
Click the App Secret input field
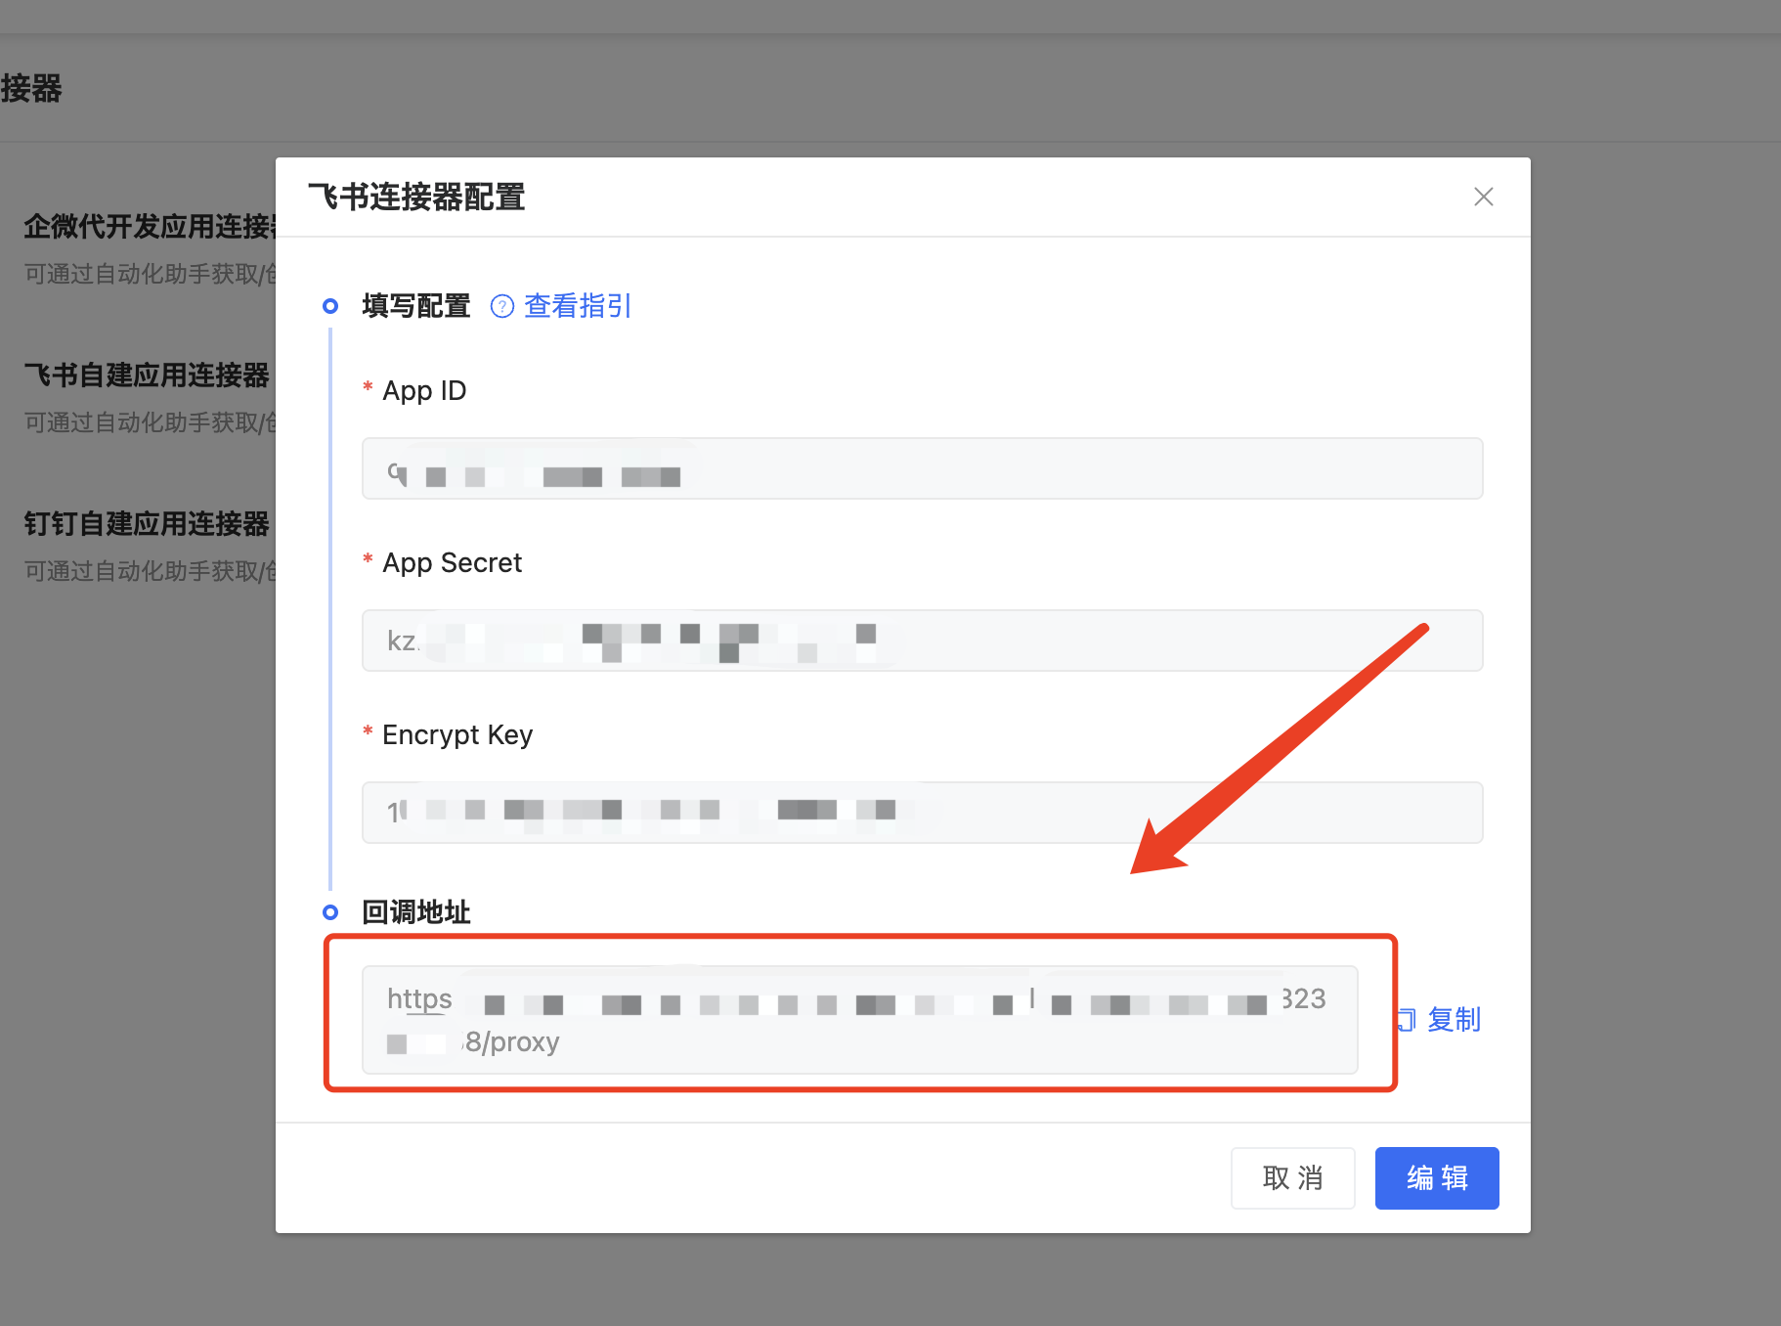click(922, 641)
